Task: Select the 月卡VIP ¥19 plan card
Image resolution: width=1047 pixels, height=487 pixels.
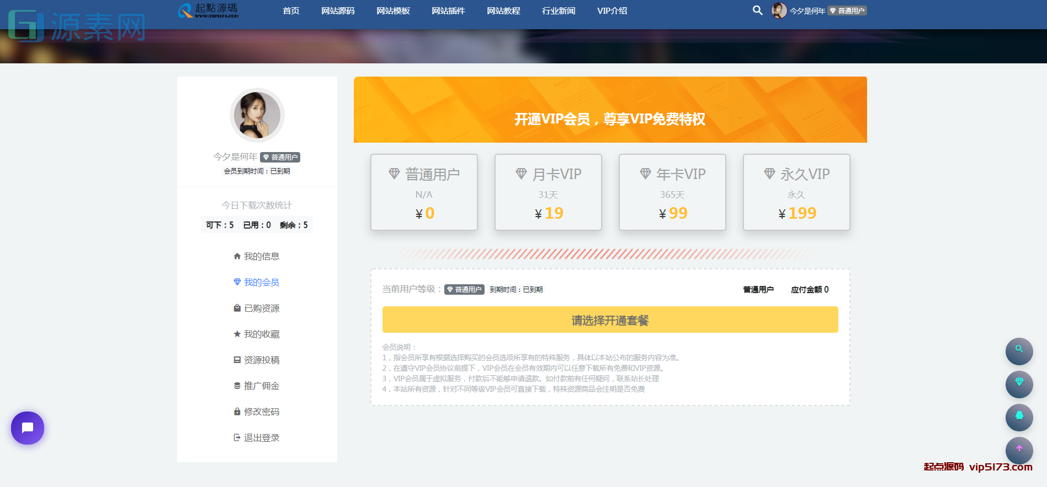Action: tap(548, 192)
